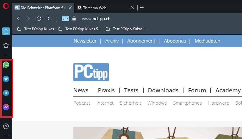Image resolution: width=242 pixels, height=139 pixels.
Task: Open a new tab with plus
Action: (x=142, y=7)
